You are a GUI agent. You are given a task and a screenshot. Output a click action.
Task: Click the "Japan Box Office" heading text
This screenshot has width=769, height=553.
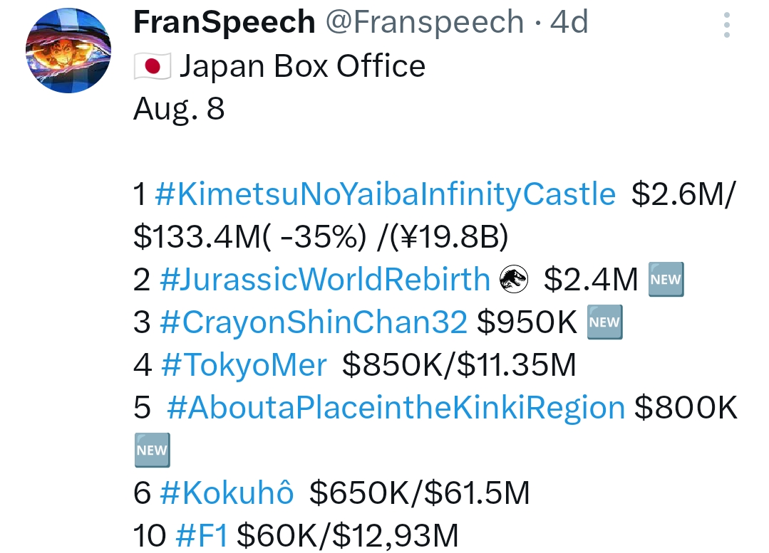pos(302,67)
